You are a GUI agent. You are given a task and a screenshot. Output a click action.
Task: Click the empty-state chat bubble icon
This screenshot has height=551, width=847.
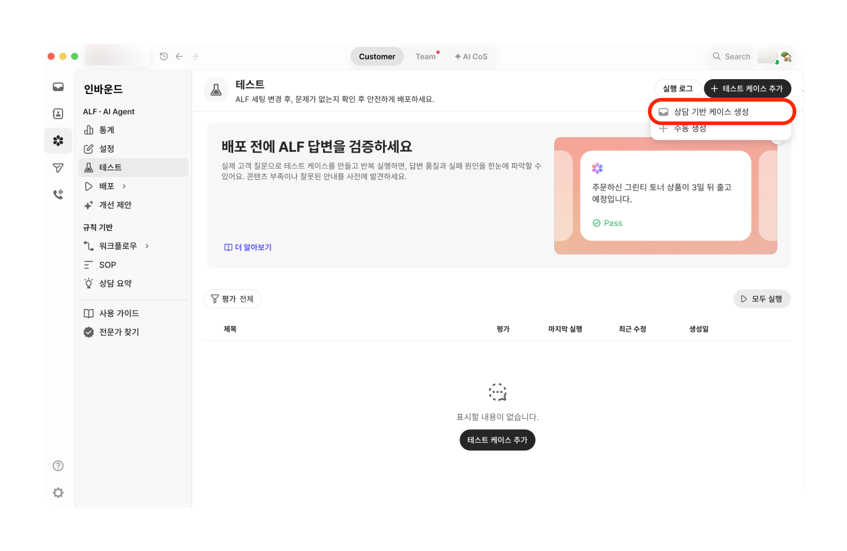(x=497, y=392)
